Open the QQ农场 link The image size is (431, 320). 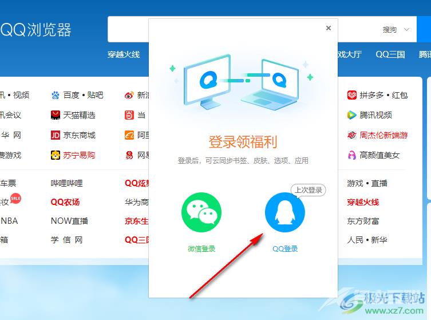coord(65,202)
